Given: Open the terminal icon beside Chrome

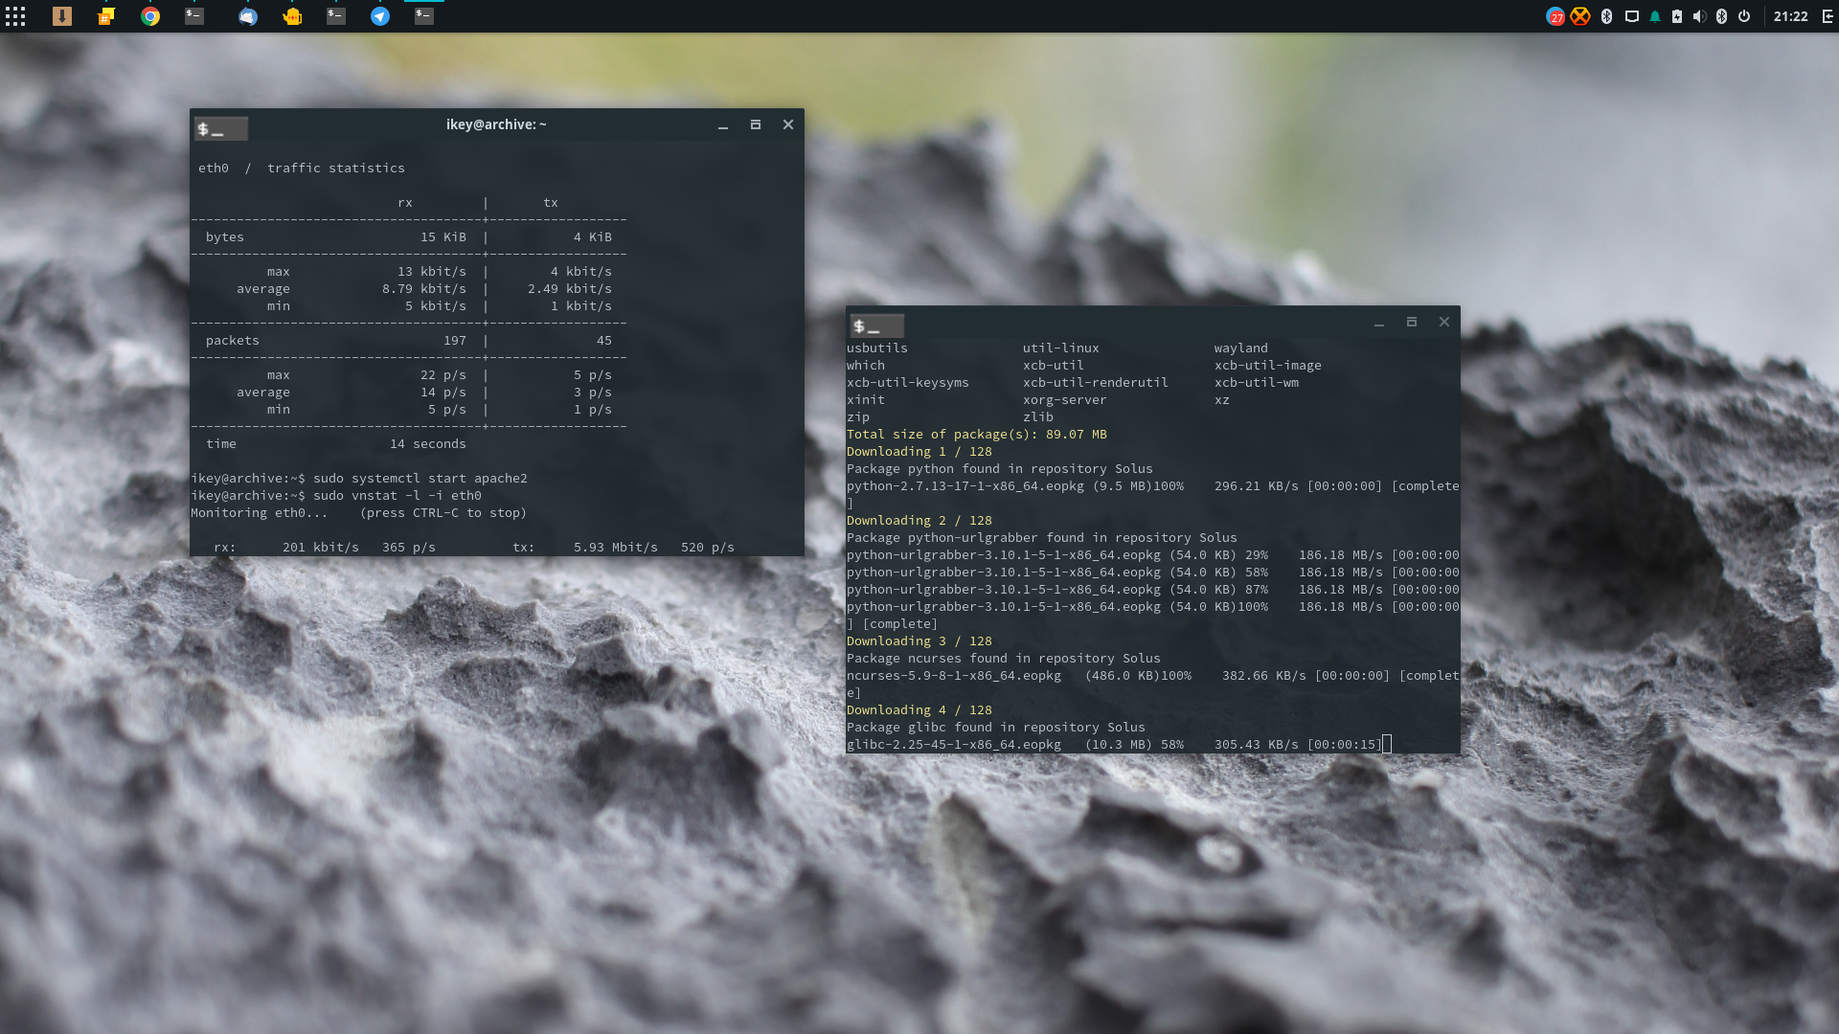Looking at the screenshot, I should pyautogui.click(x=194, y=16).
